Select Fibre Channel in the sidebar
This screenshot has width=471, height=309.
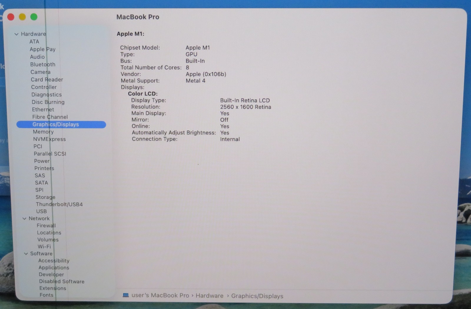tap(50, 117)
